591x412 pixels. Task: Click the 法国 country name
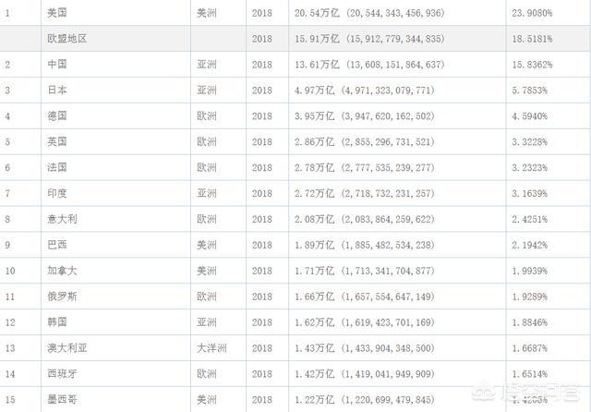tap(57, 167)
